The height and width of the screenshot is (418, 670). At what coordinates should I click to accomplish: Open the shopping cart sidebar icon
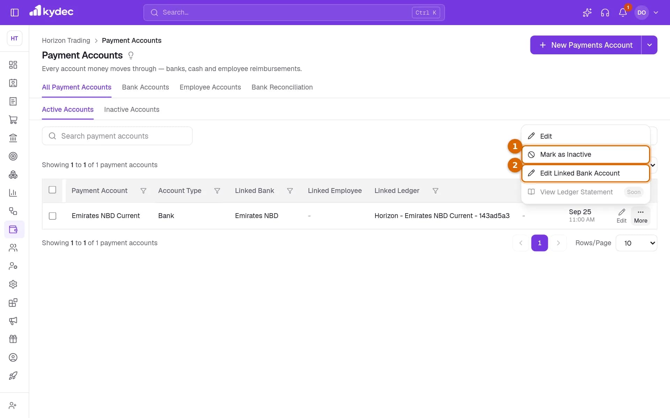coord(13,120)
